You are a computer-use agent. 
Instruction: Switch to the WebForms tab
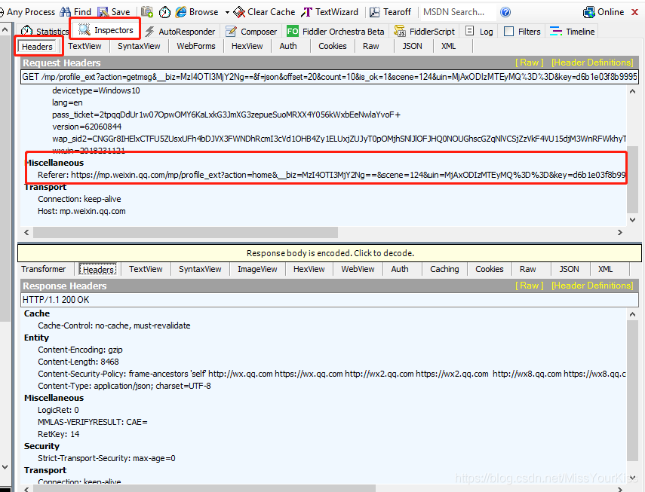(196, 46)
